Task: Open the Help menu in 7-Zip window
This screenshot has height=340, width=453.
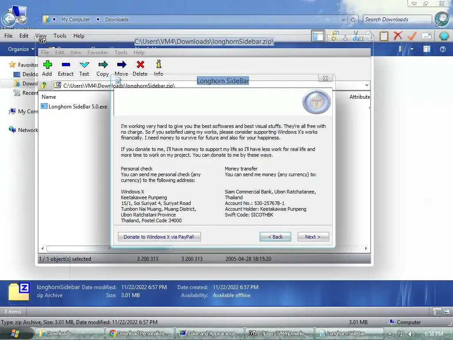Action: click(x=139, y=52)
